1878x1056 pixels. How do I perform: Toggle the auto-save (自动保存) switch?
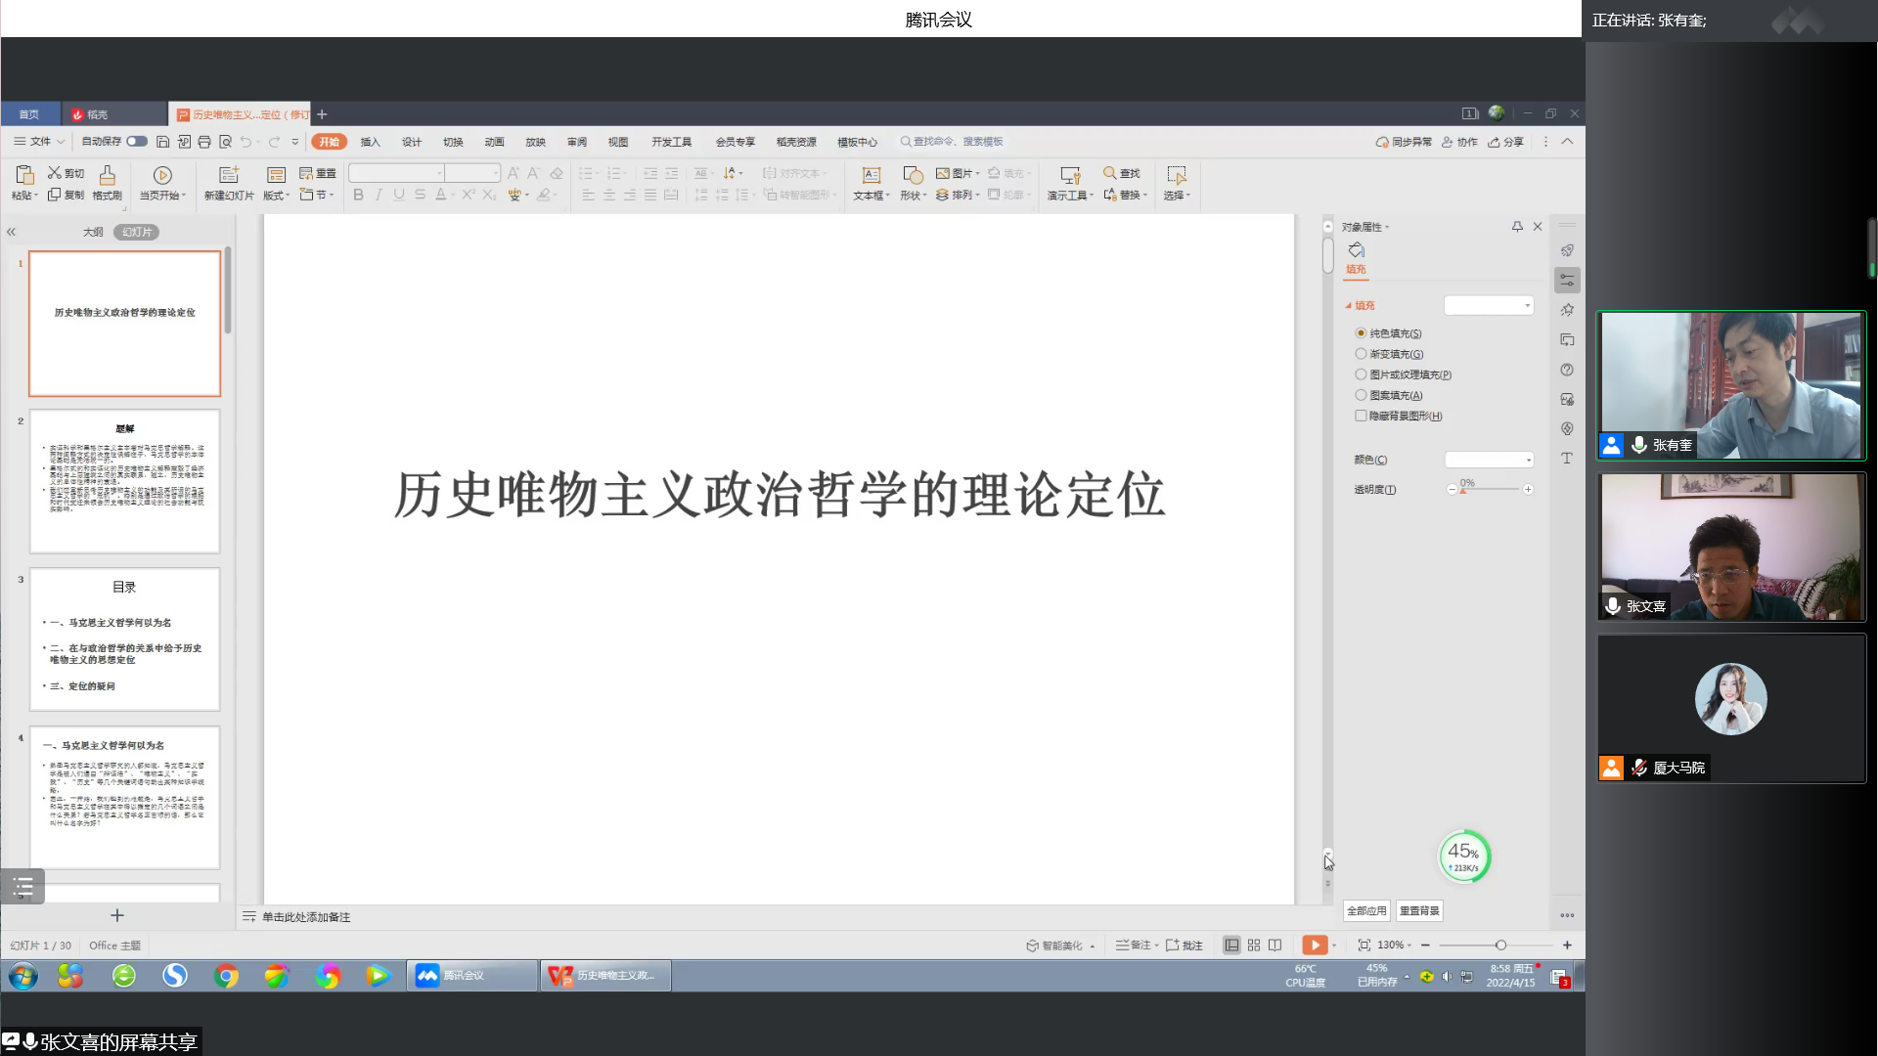click(137, 142)
